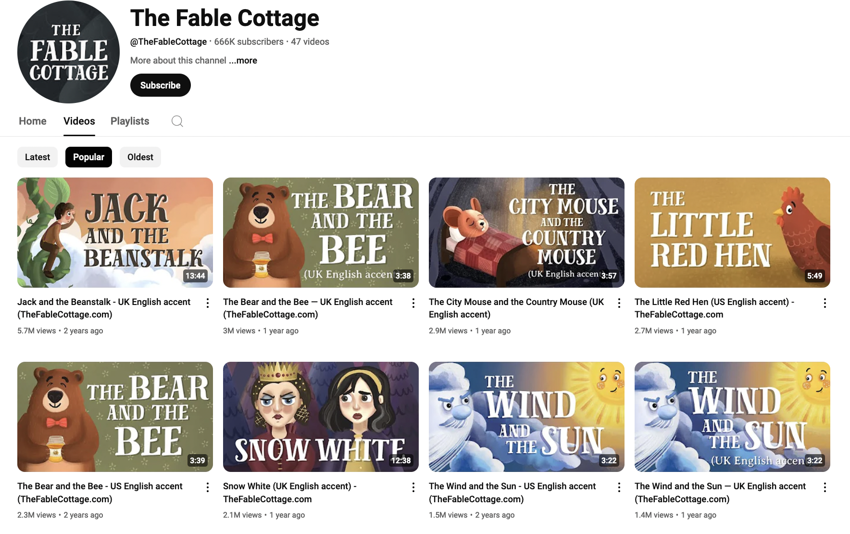Go to the Playlists tab
Screen dimensions: 850x534
coord(130,121)
